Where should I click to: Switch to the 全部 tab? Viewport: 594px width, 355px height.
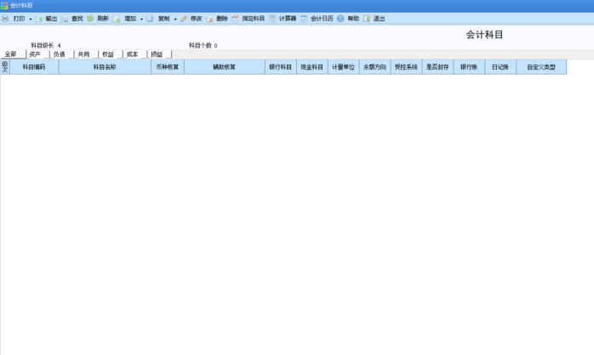pos(13,54)
